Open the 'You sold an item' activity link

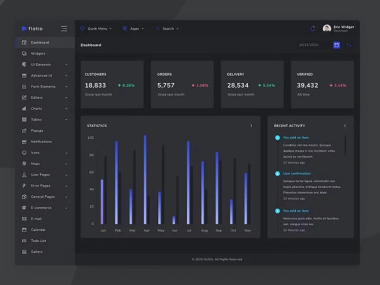coord(296,138)
